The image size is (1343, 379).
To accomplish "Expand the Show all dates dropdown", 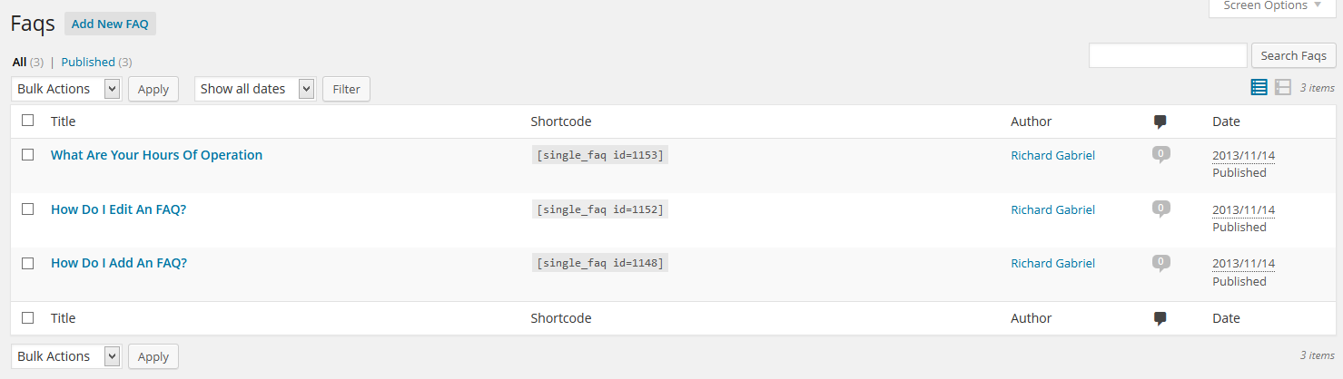I will click(x=254, y=89).
